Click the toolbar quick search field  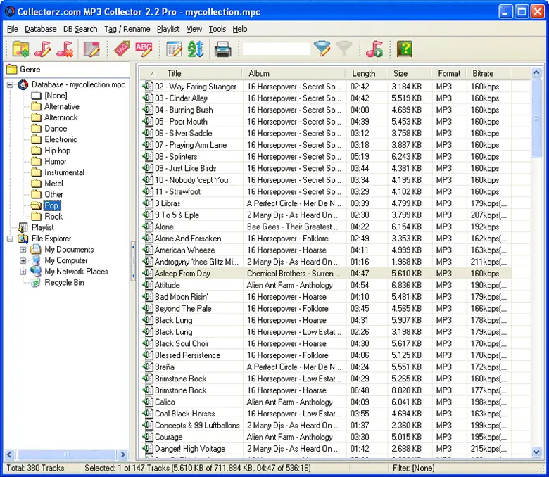pos(275,49)
